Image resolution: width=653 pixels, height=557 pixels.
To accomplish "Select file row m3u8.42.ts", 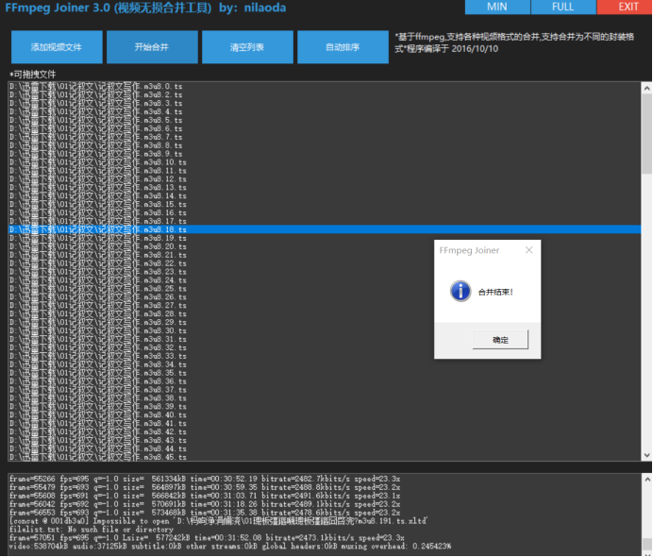I will coord(325,431).
